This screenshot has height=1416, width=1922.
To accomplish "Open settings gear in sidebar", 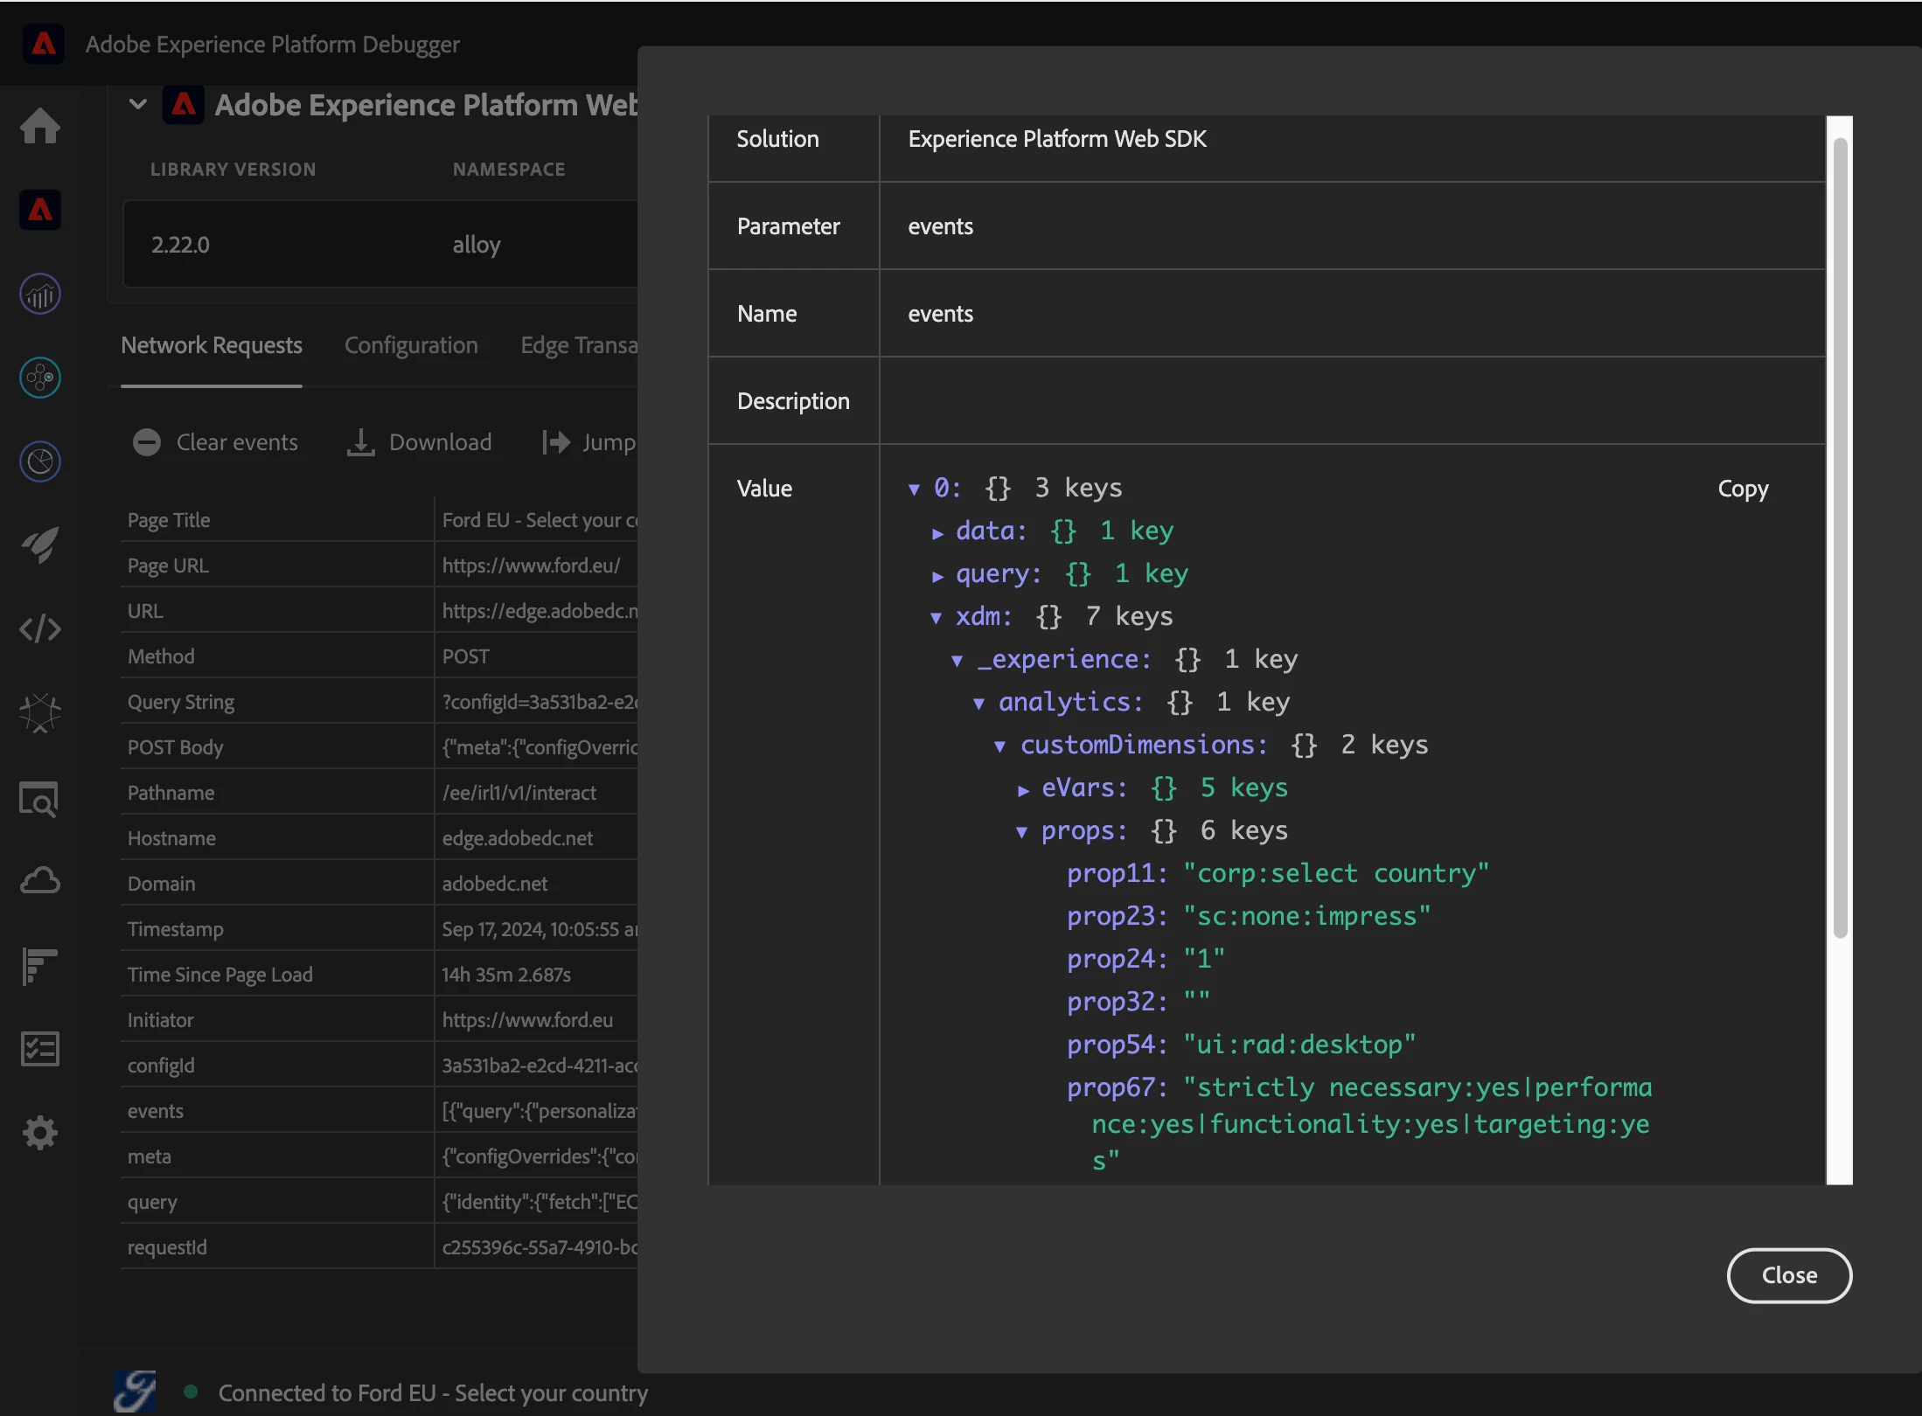I will point(40,1133).
